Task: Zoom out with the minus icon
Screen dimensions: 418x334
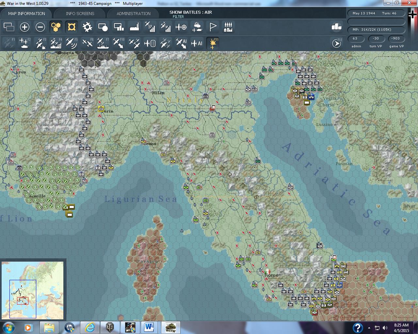Action: [x=40, y=27]
